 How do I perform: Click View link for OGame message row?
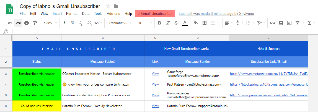click(x=155, y=74)
